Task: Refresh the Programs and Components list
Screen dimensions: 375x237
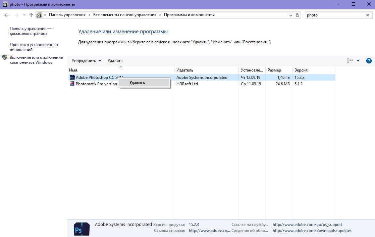Action: pos(298,15)
